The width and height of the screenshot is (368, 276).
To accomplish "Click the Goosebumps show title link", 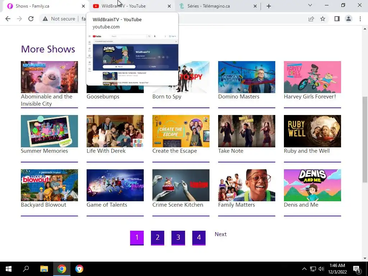I will pos(103,96).
